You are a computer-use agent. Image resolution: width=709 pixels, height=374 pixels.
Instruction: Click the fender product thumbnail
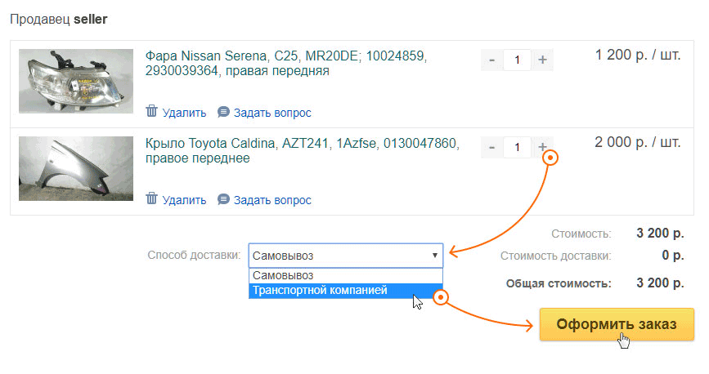tap(76, 168)
